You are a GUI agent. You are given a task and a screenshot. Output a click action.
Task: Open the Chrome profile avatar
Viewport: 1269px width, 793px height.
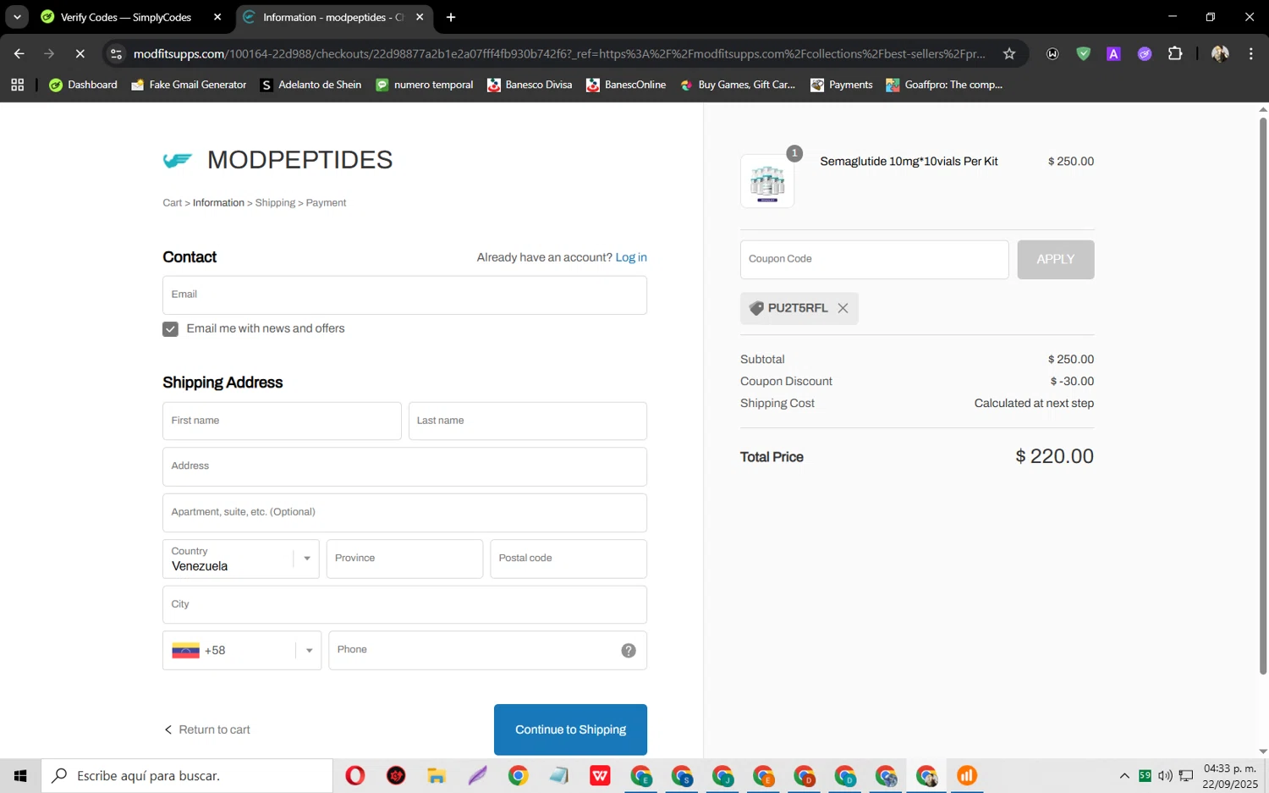point(1220,53)
